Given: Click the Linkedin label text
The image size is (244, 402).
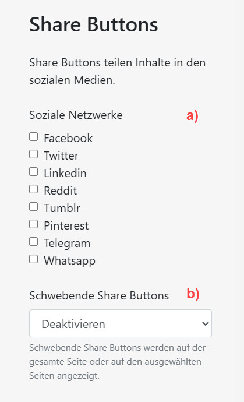Looking at the screenshot, I should [65, 173].
